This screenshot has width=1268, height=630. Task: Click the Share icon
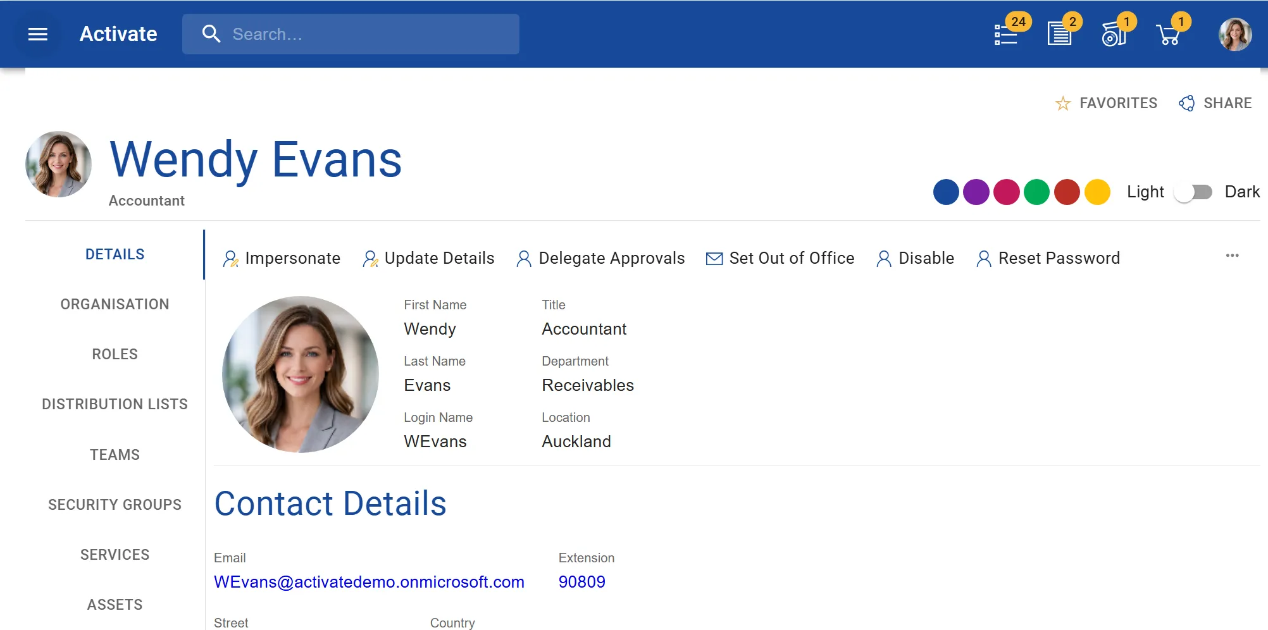point(1187,103)
